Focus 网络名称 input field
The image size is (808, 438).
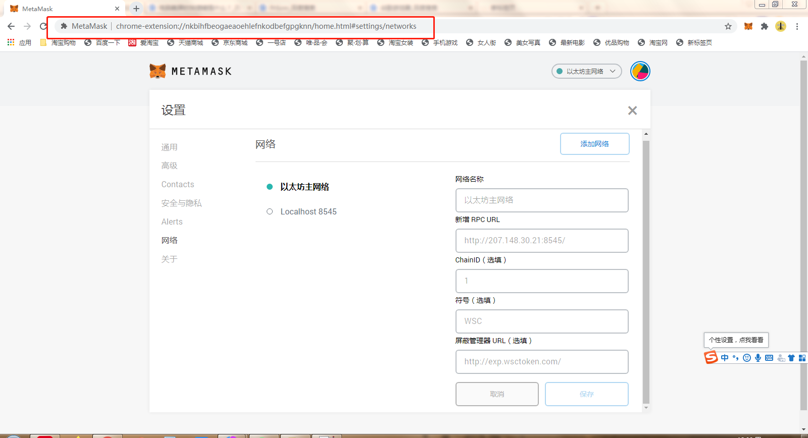[x=542, y=200]
